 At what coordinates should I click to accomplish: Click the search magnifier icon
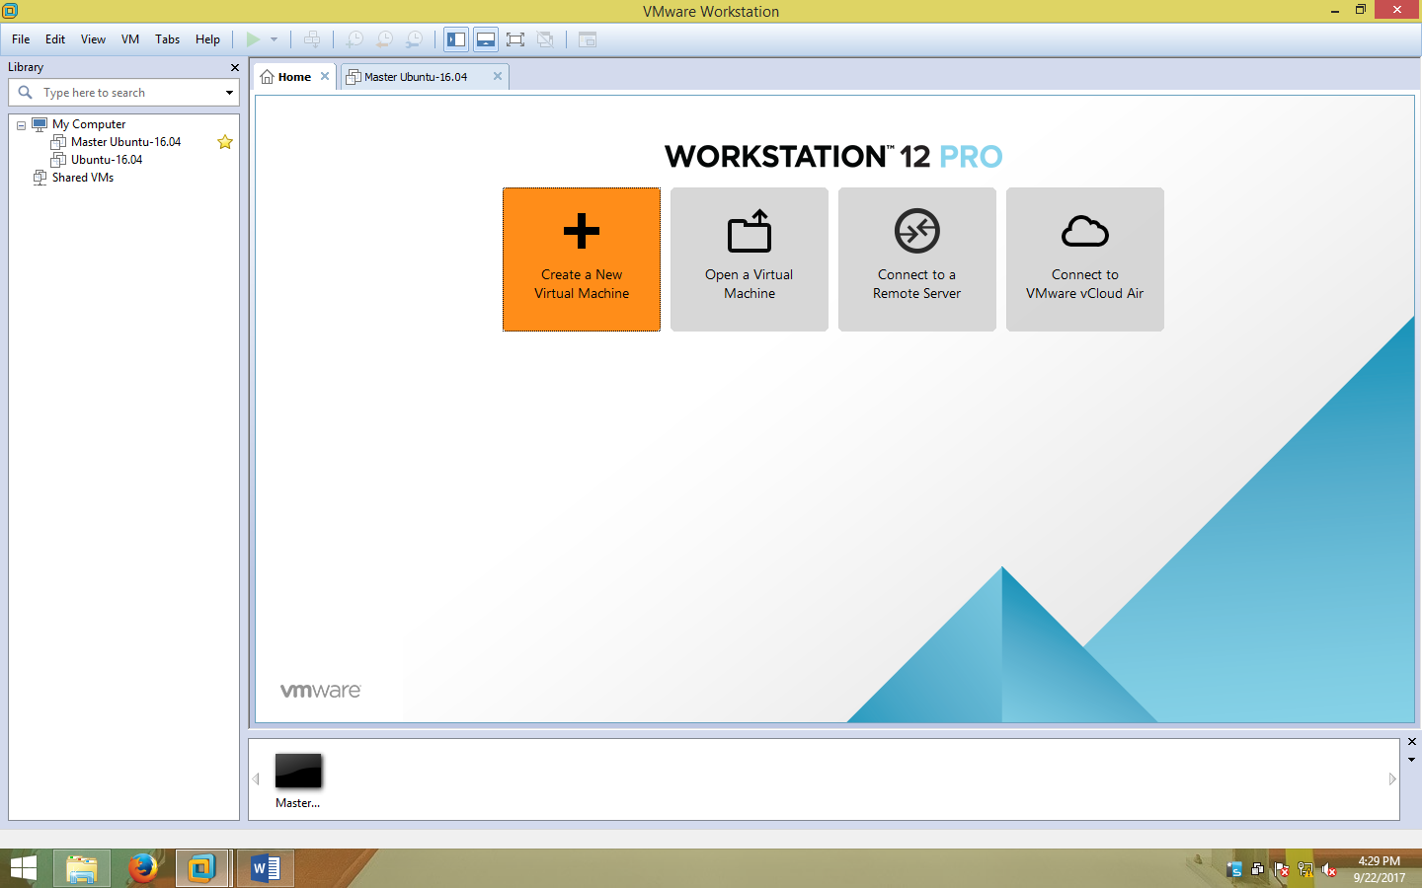[25, 92]
